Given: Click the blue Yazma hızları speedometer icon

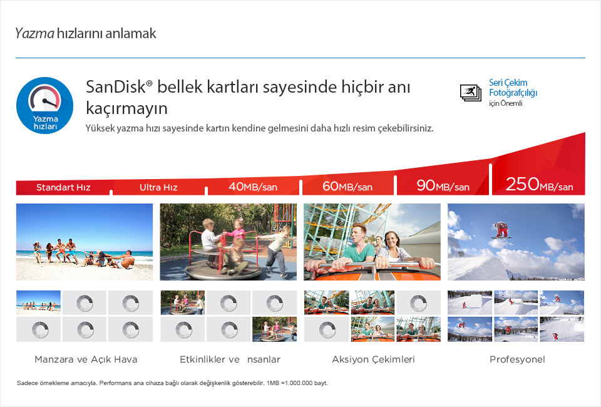Looking at the screenshot, I should [45, 105].
